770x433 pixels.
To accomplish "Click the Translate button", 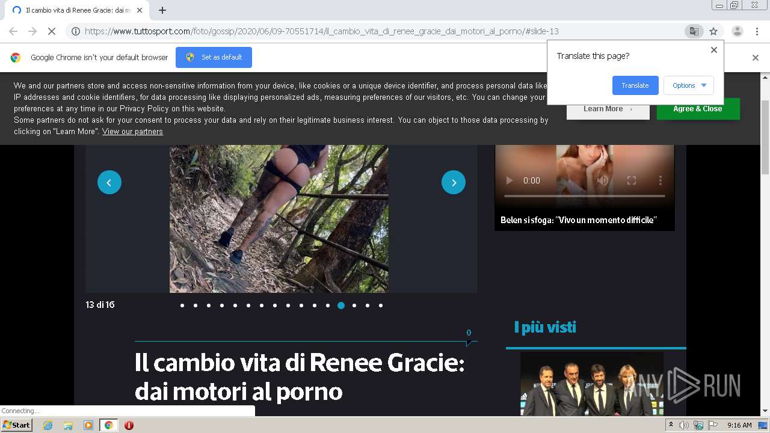I will [x=635, y=85].
